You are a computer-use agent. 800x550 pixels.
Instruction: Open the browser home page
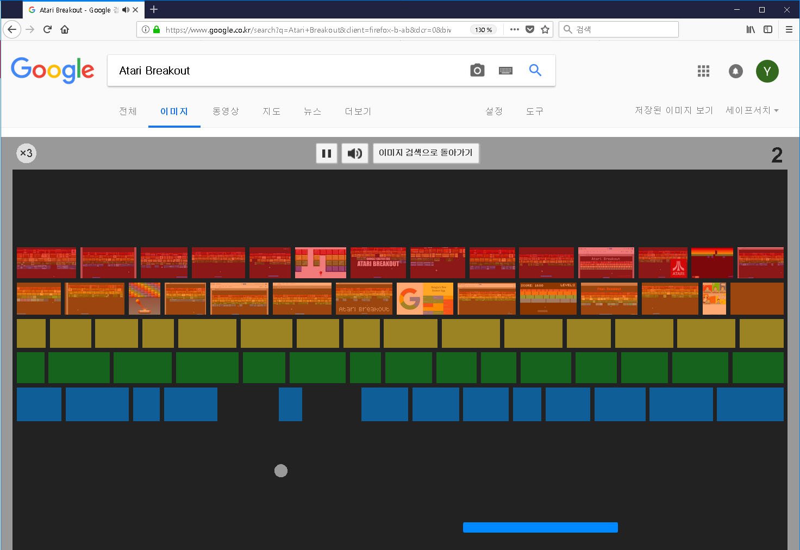(65, 29)
